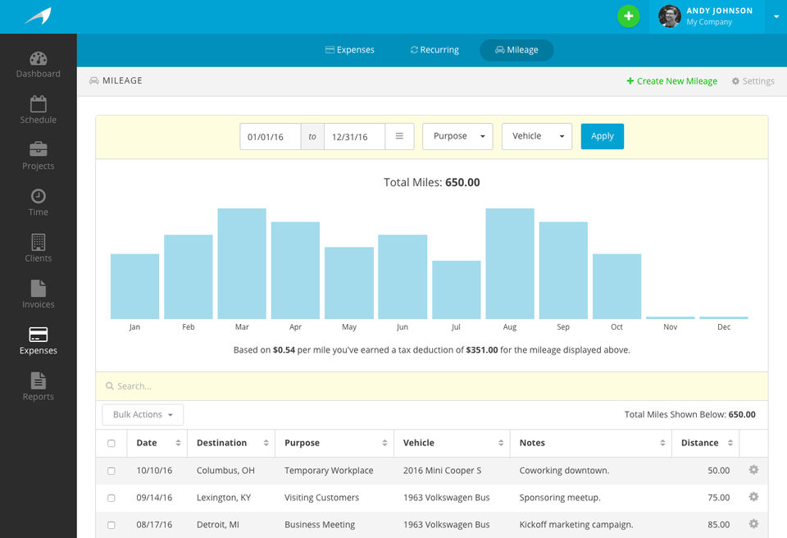Screen dimensions: 787x538
Task: Click the Jan bar in mileage chart
Action: point(134,286)
